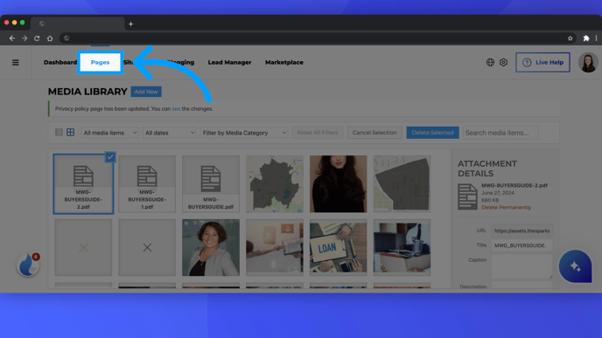Screen dimensions: 602x338
Task: Click the Delete Selected button
Action: click(432, 133)
